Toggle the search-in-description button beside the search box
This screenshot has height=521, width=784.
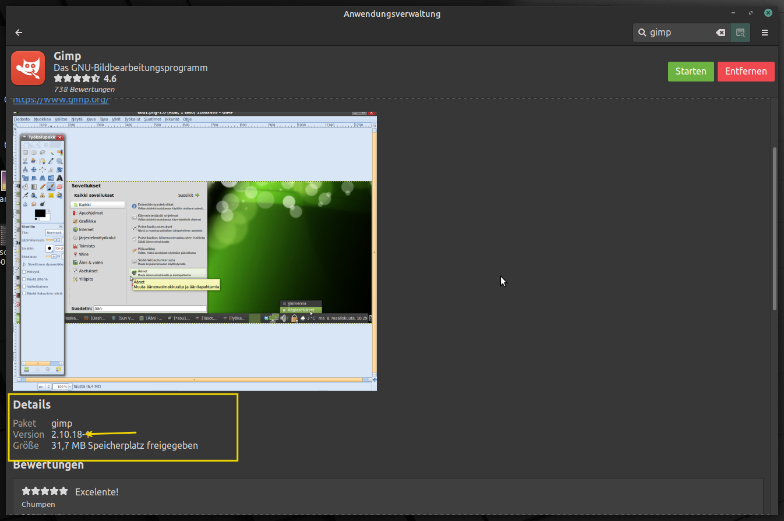click(740, 33)
